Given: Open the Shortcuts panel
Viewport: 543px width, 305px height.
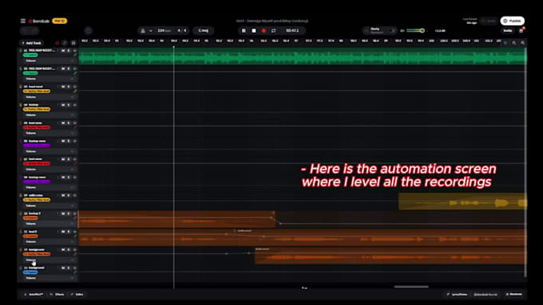Looking at the screenshot, I should (514, 295).
